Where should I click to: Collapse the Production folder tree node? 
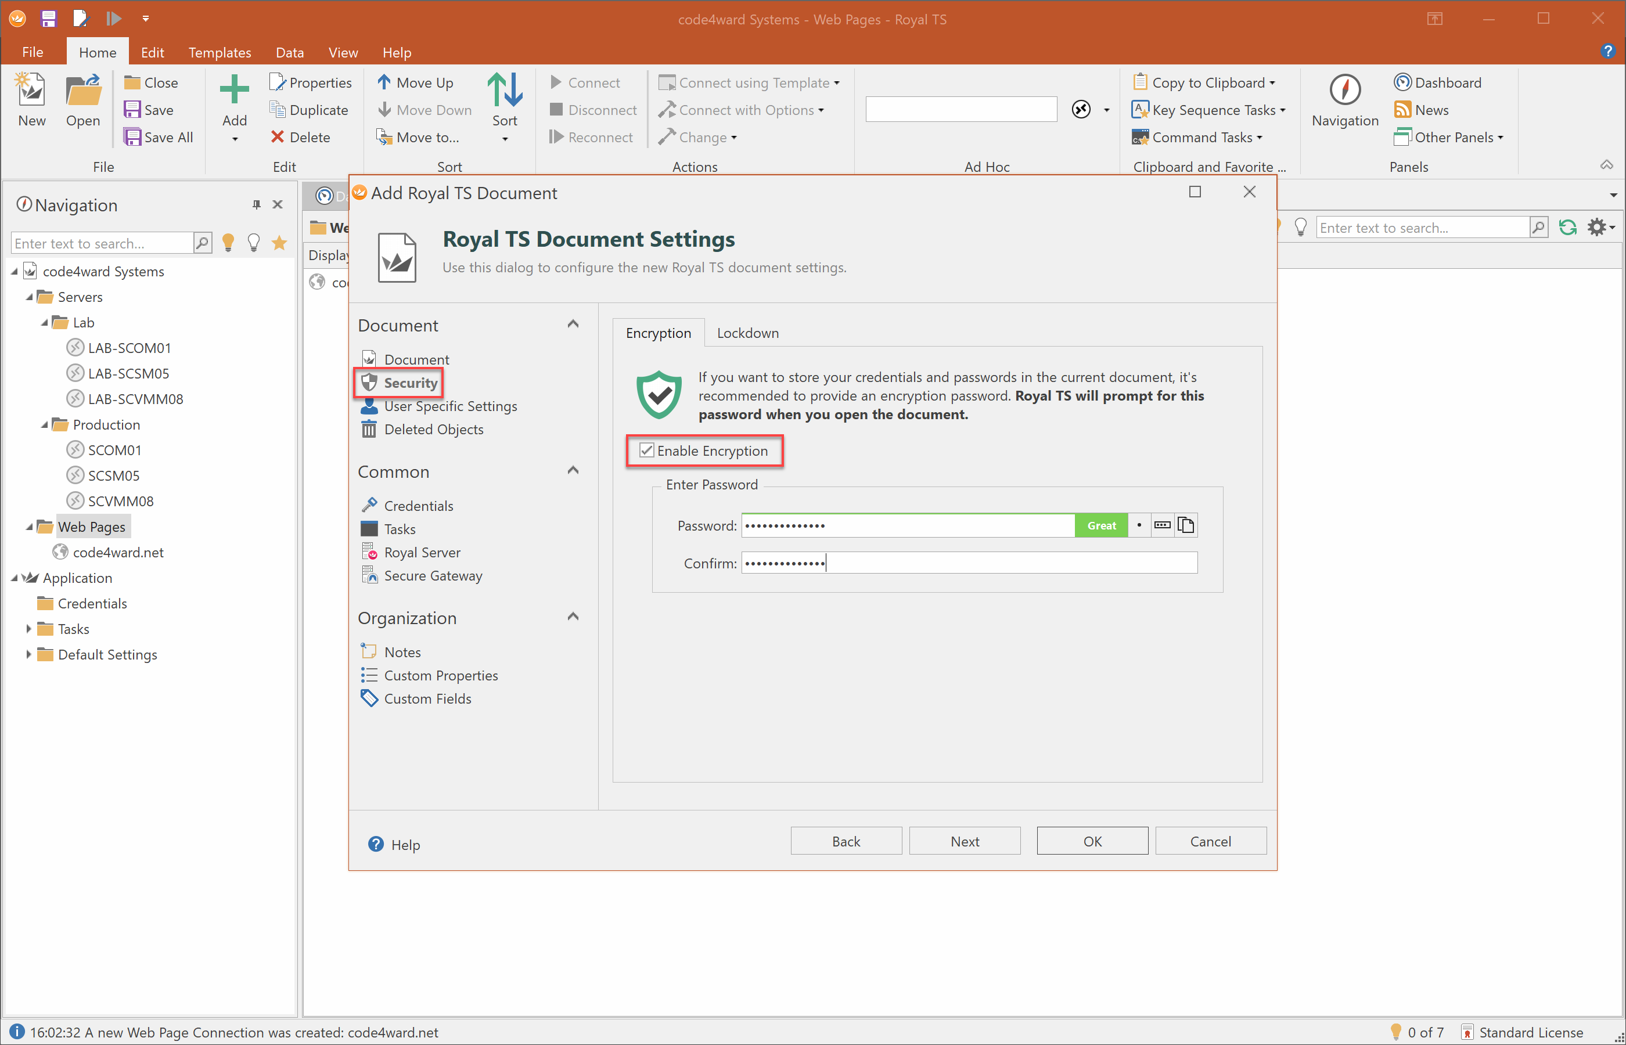tap(45, 425)
